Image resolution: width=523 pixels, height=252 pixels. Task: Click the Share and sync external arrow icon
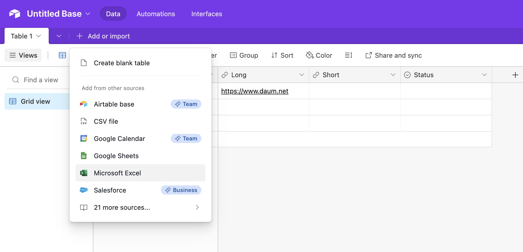[x=369, y=55]
